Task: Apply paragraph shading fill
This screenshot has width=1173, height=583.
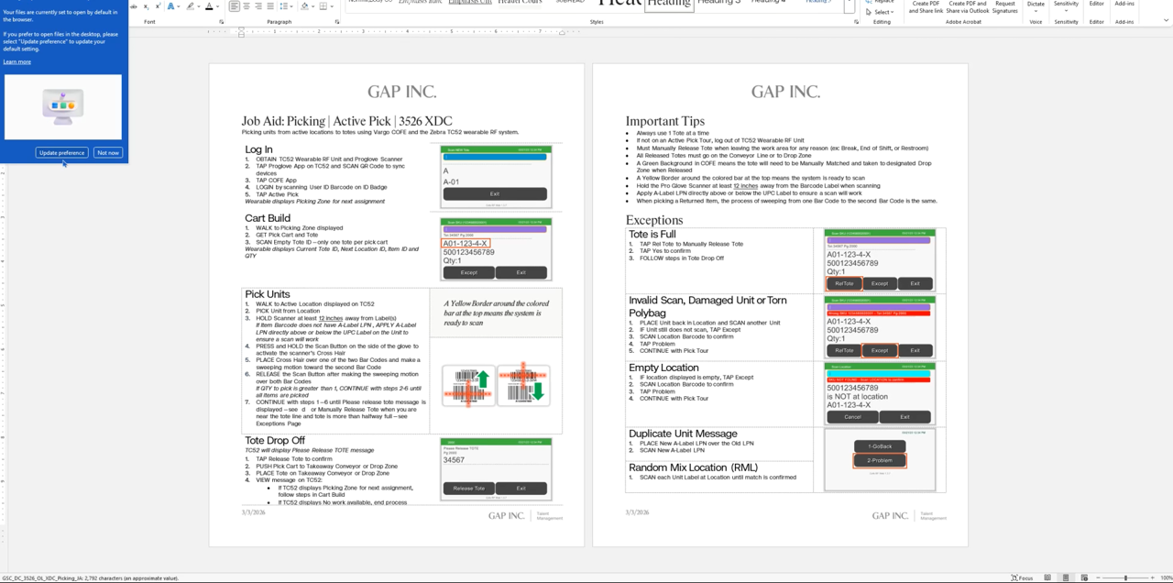Action: point(305,6)
